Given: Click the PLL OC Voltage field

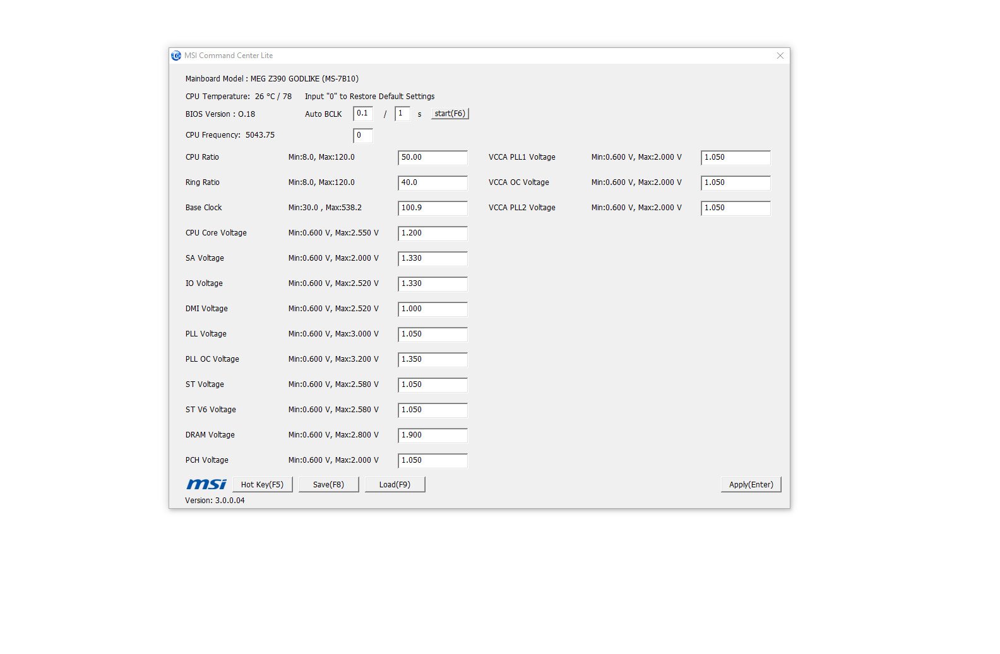Looking at the screenshot, I should pos(433,360).
